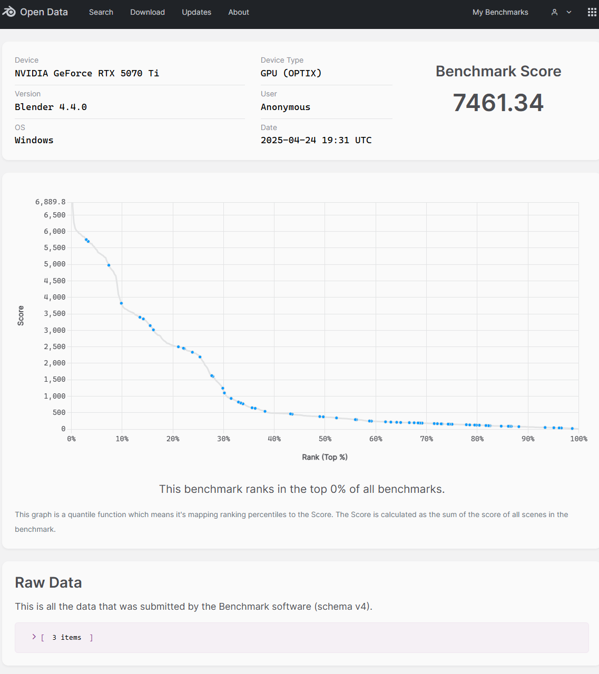Click the Score axis title
599x674 pixels.
coord(21,315)
